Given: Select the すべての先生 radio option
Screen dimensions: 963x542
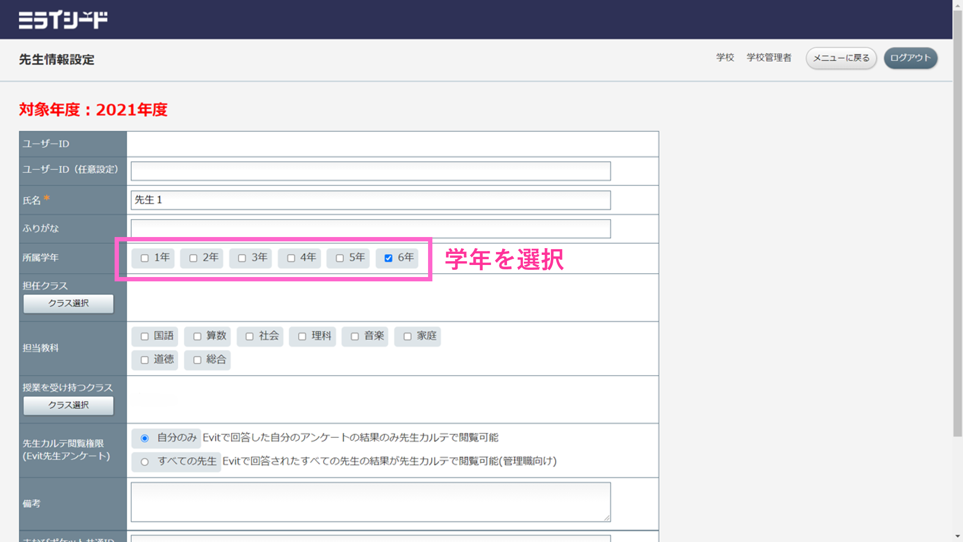Looking at the screenshot, I should (144, 462).
